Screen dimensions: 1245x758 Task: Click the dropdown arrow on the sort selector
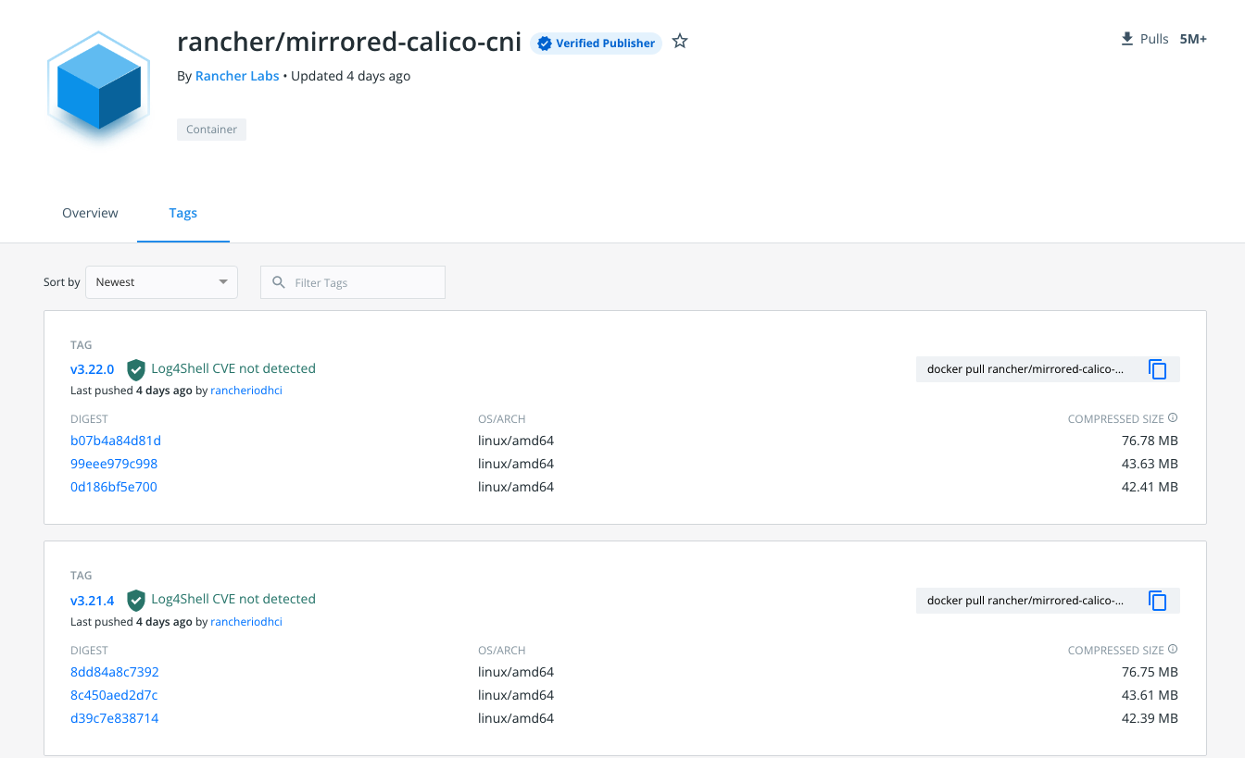click(x=222, y=281)
